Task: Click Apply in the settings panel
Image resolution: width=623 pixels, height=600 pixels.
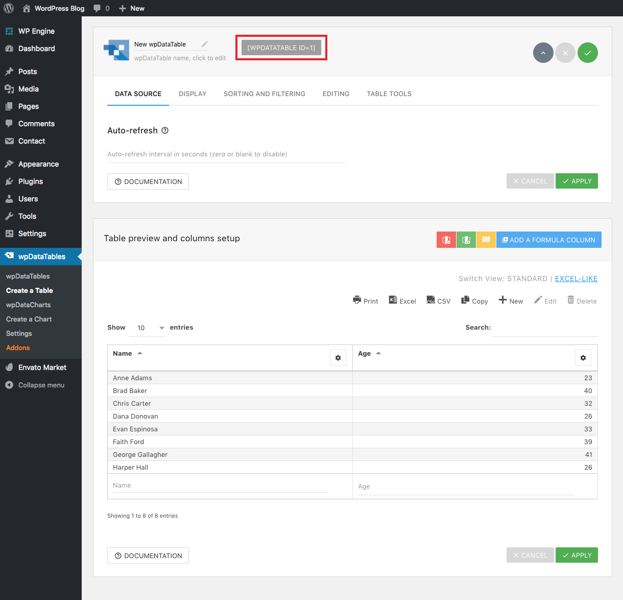Action: pos(577,181)
